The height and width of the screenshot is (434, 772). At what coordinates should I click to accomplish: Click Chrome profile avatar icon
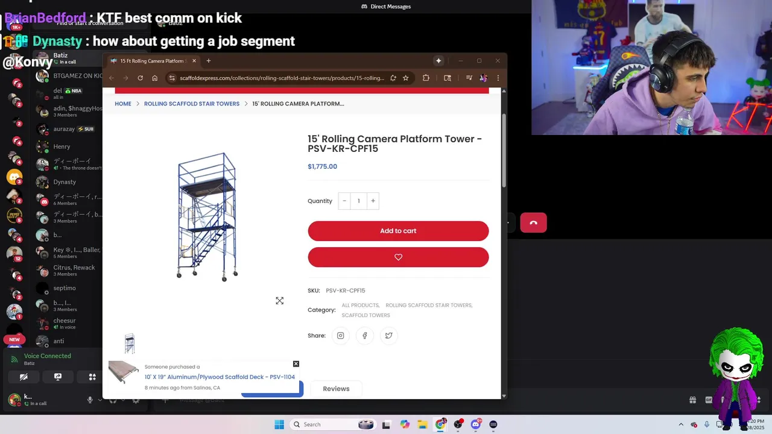(x=483, y=78)
